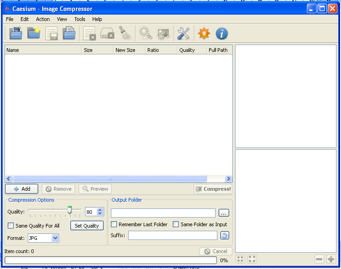Sort by the Quality column header
This screenshot has width=341, height=269.
192,50
